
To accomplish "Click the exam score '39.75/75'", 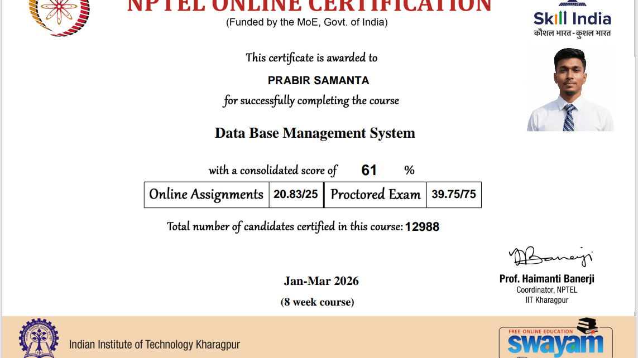I will 454,195.
